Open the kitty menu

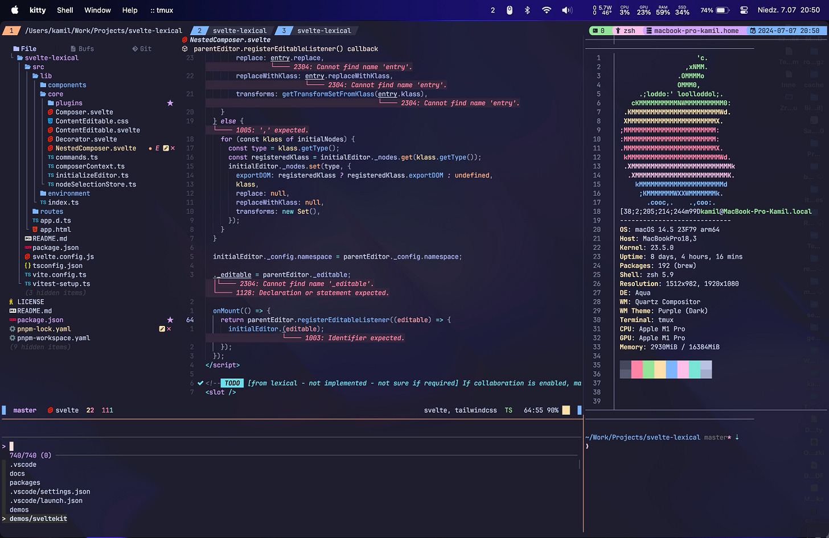coord(38,10)
